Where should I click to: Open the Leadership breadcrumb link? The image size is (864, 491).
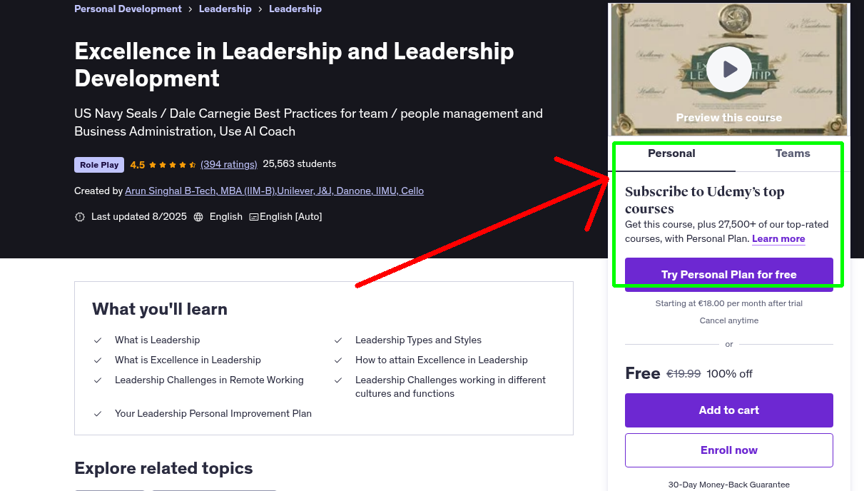tap(225, 9)
